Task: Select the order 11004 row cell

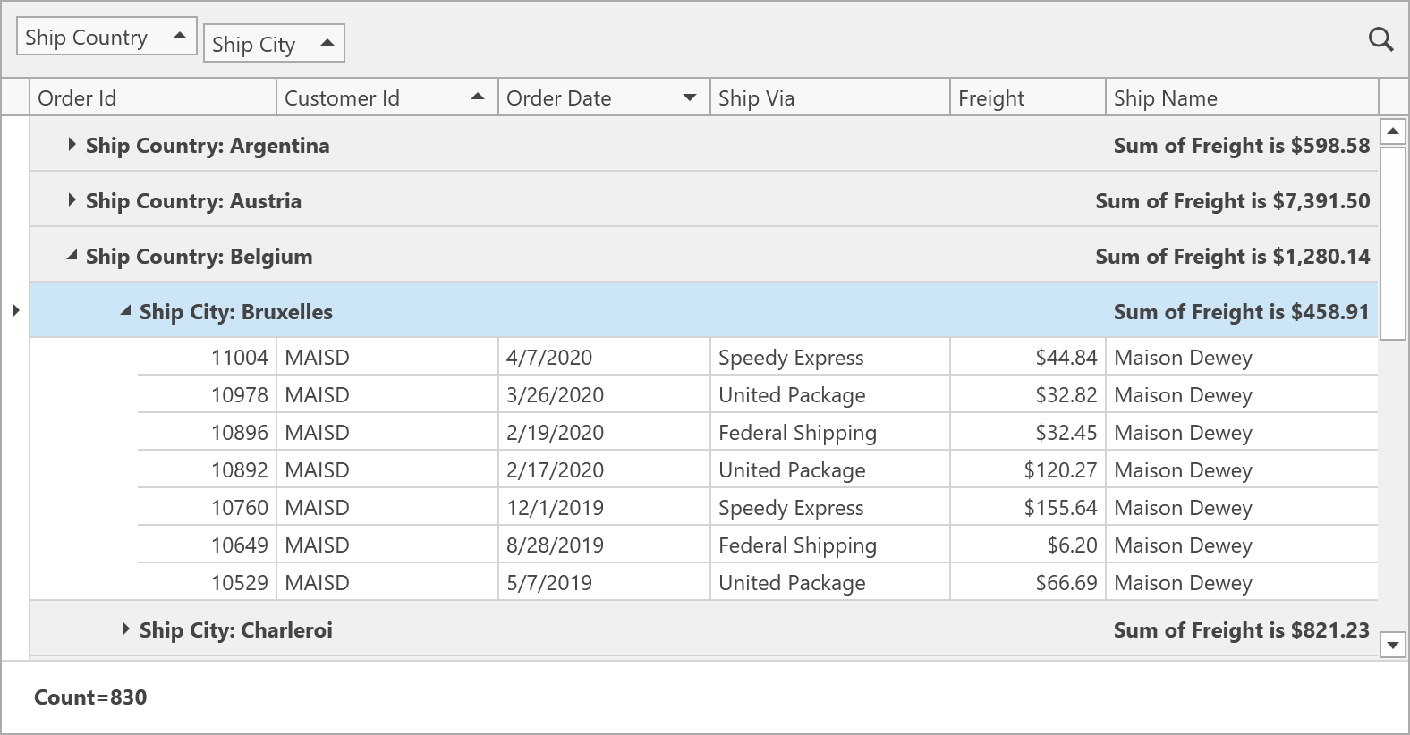Action: [239, 358]
